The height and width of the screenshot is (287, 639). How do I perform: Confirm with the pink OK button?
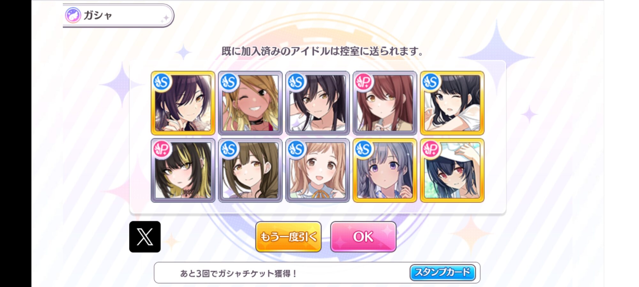(363, 237)
